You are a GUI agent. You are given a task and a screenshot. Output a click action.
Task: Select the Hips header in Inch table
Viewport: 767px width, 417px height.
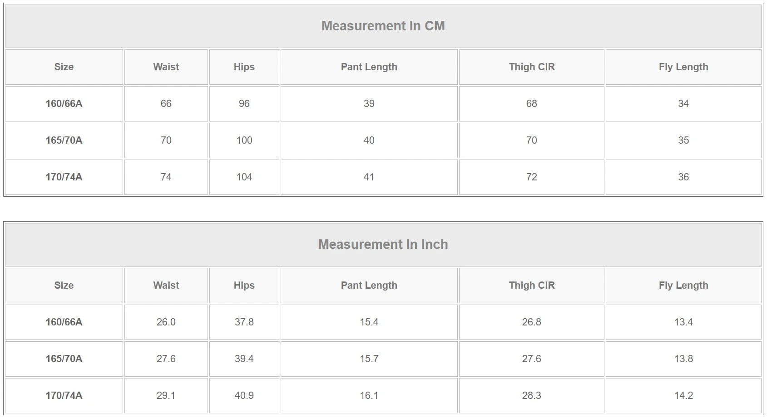click(244, 286)
